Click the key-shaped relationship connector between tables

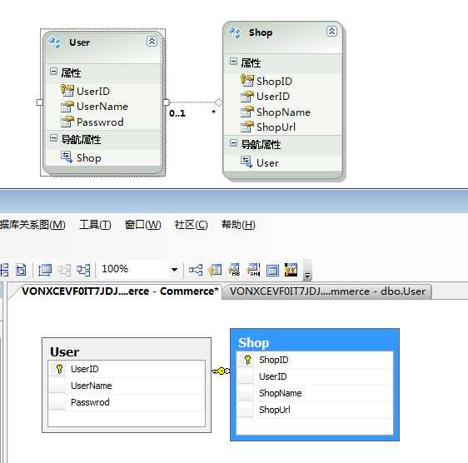pyautogui.click(x=221, y=371)
